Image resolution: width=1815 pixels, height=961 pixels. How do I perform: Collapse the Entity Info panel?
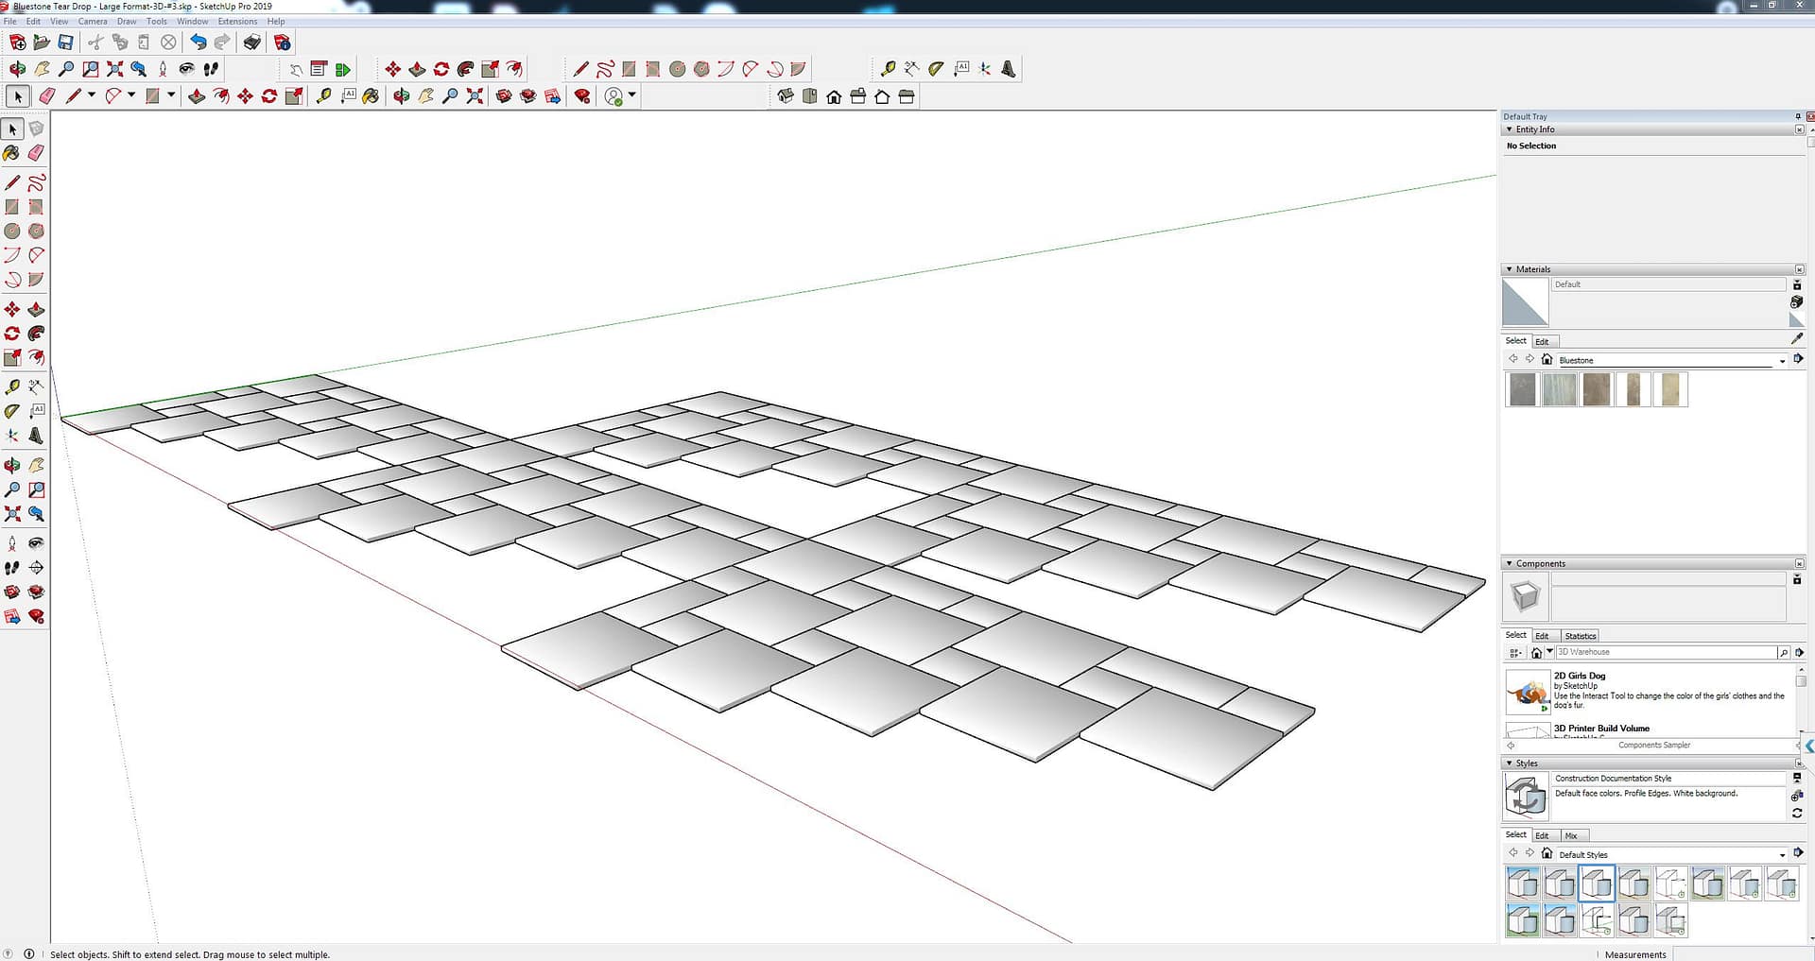(1509, 129)
